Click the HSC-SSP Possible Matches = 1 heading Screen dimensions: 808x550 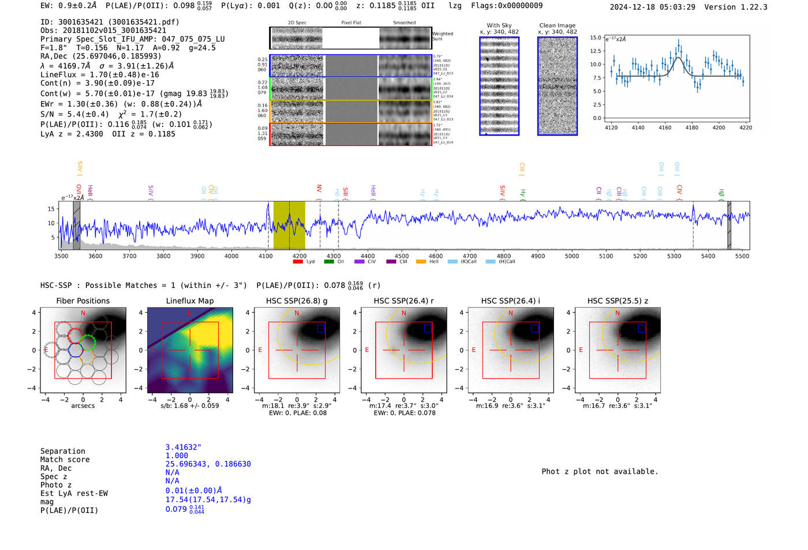pos(144,285)
